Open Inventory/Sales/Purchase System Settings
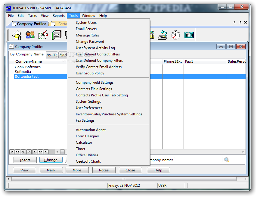The image size is (257, 197). [x=108, y=114]
